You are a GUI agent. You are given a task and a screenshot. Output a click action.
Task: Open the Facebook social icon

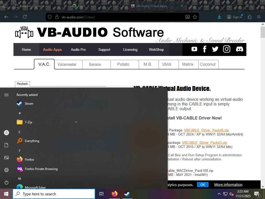point(204,49)
